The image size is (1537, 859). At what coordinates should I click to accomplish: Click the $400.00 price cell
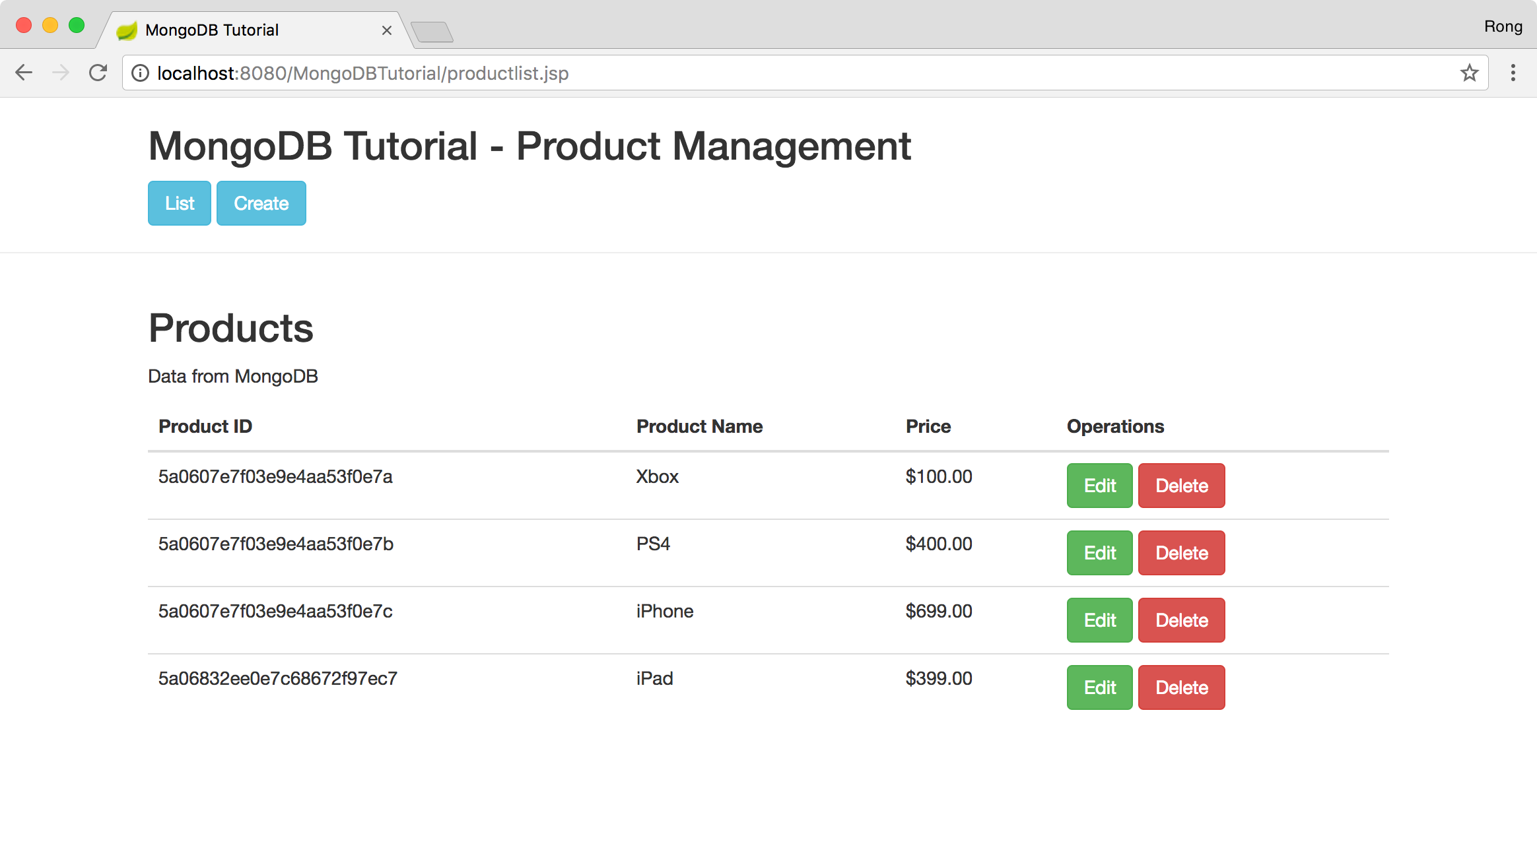pos(939,544)
